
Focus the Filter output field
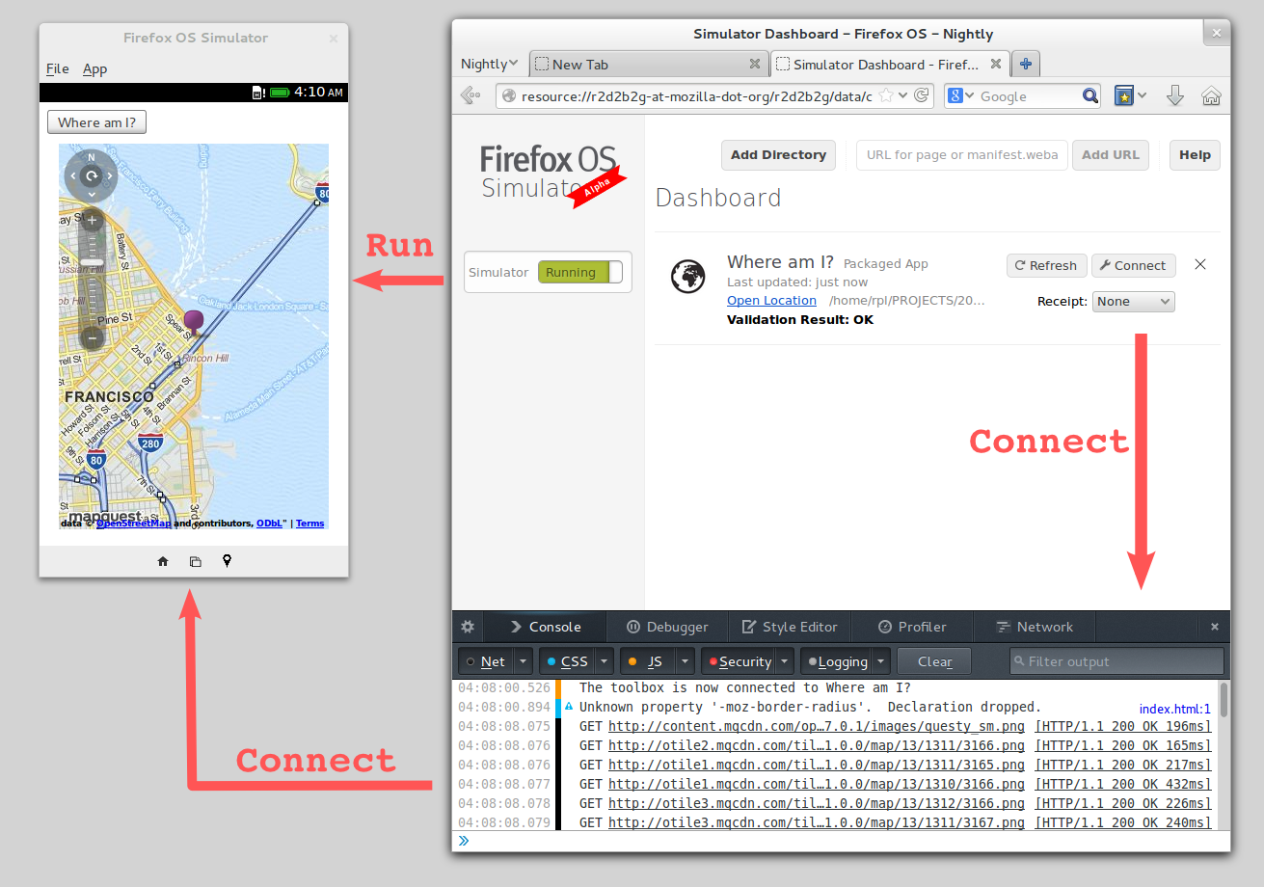pyautogui.click(x=1116, y=661)
